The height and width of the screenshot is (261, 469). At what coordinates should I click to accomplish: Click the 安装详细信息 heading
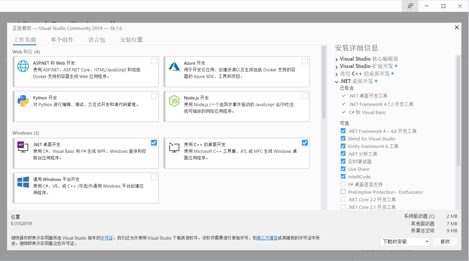(x=356, y=48)
